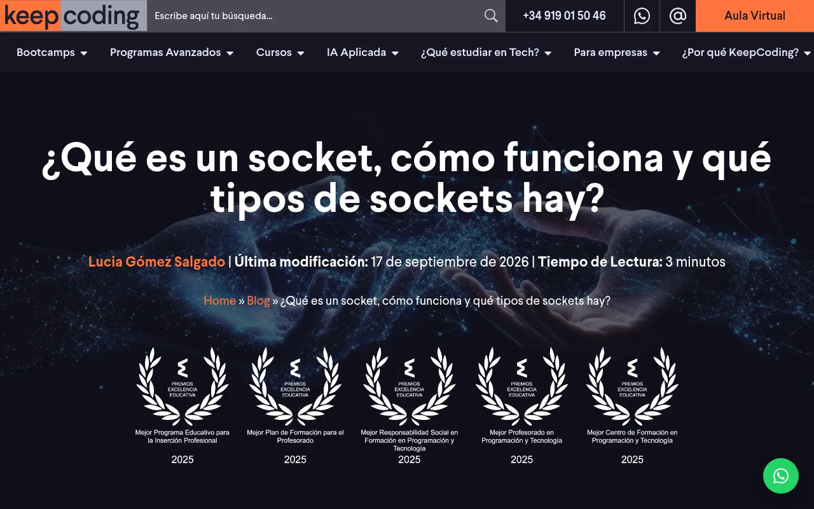Click the '3 minutos' reading time text
Screen dimensions: 814x509
pos(696,261)
